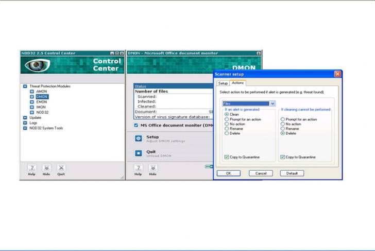The height and width of the screenshot is (251, 375).
Task: Select Delete under alert generated
Action: click(227, 133)
